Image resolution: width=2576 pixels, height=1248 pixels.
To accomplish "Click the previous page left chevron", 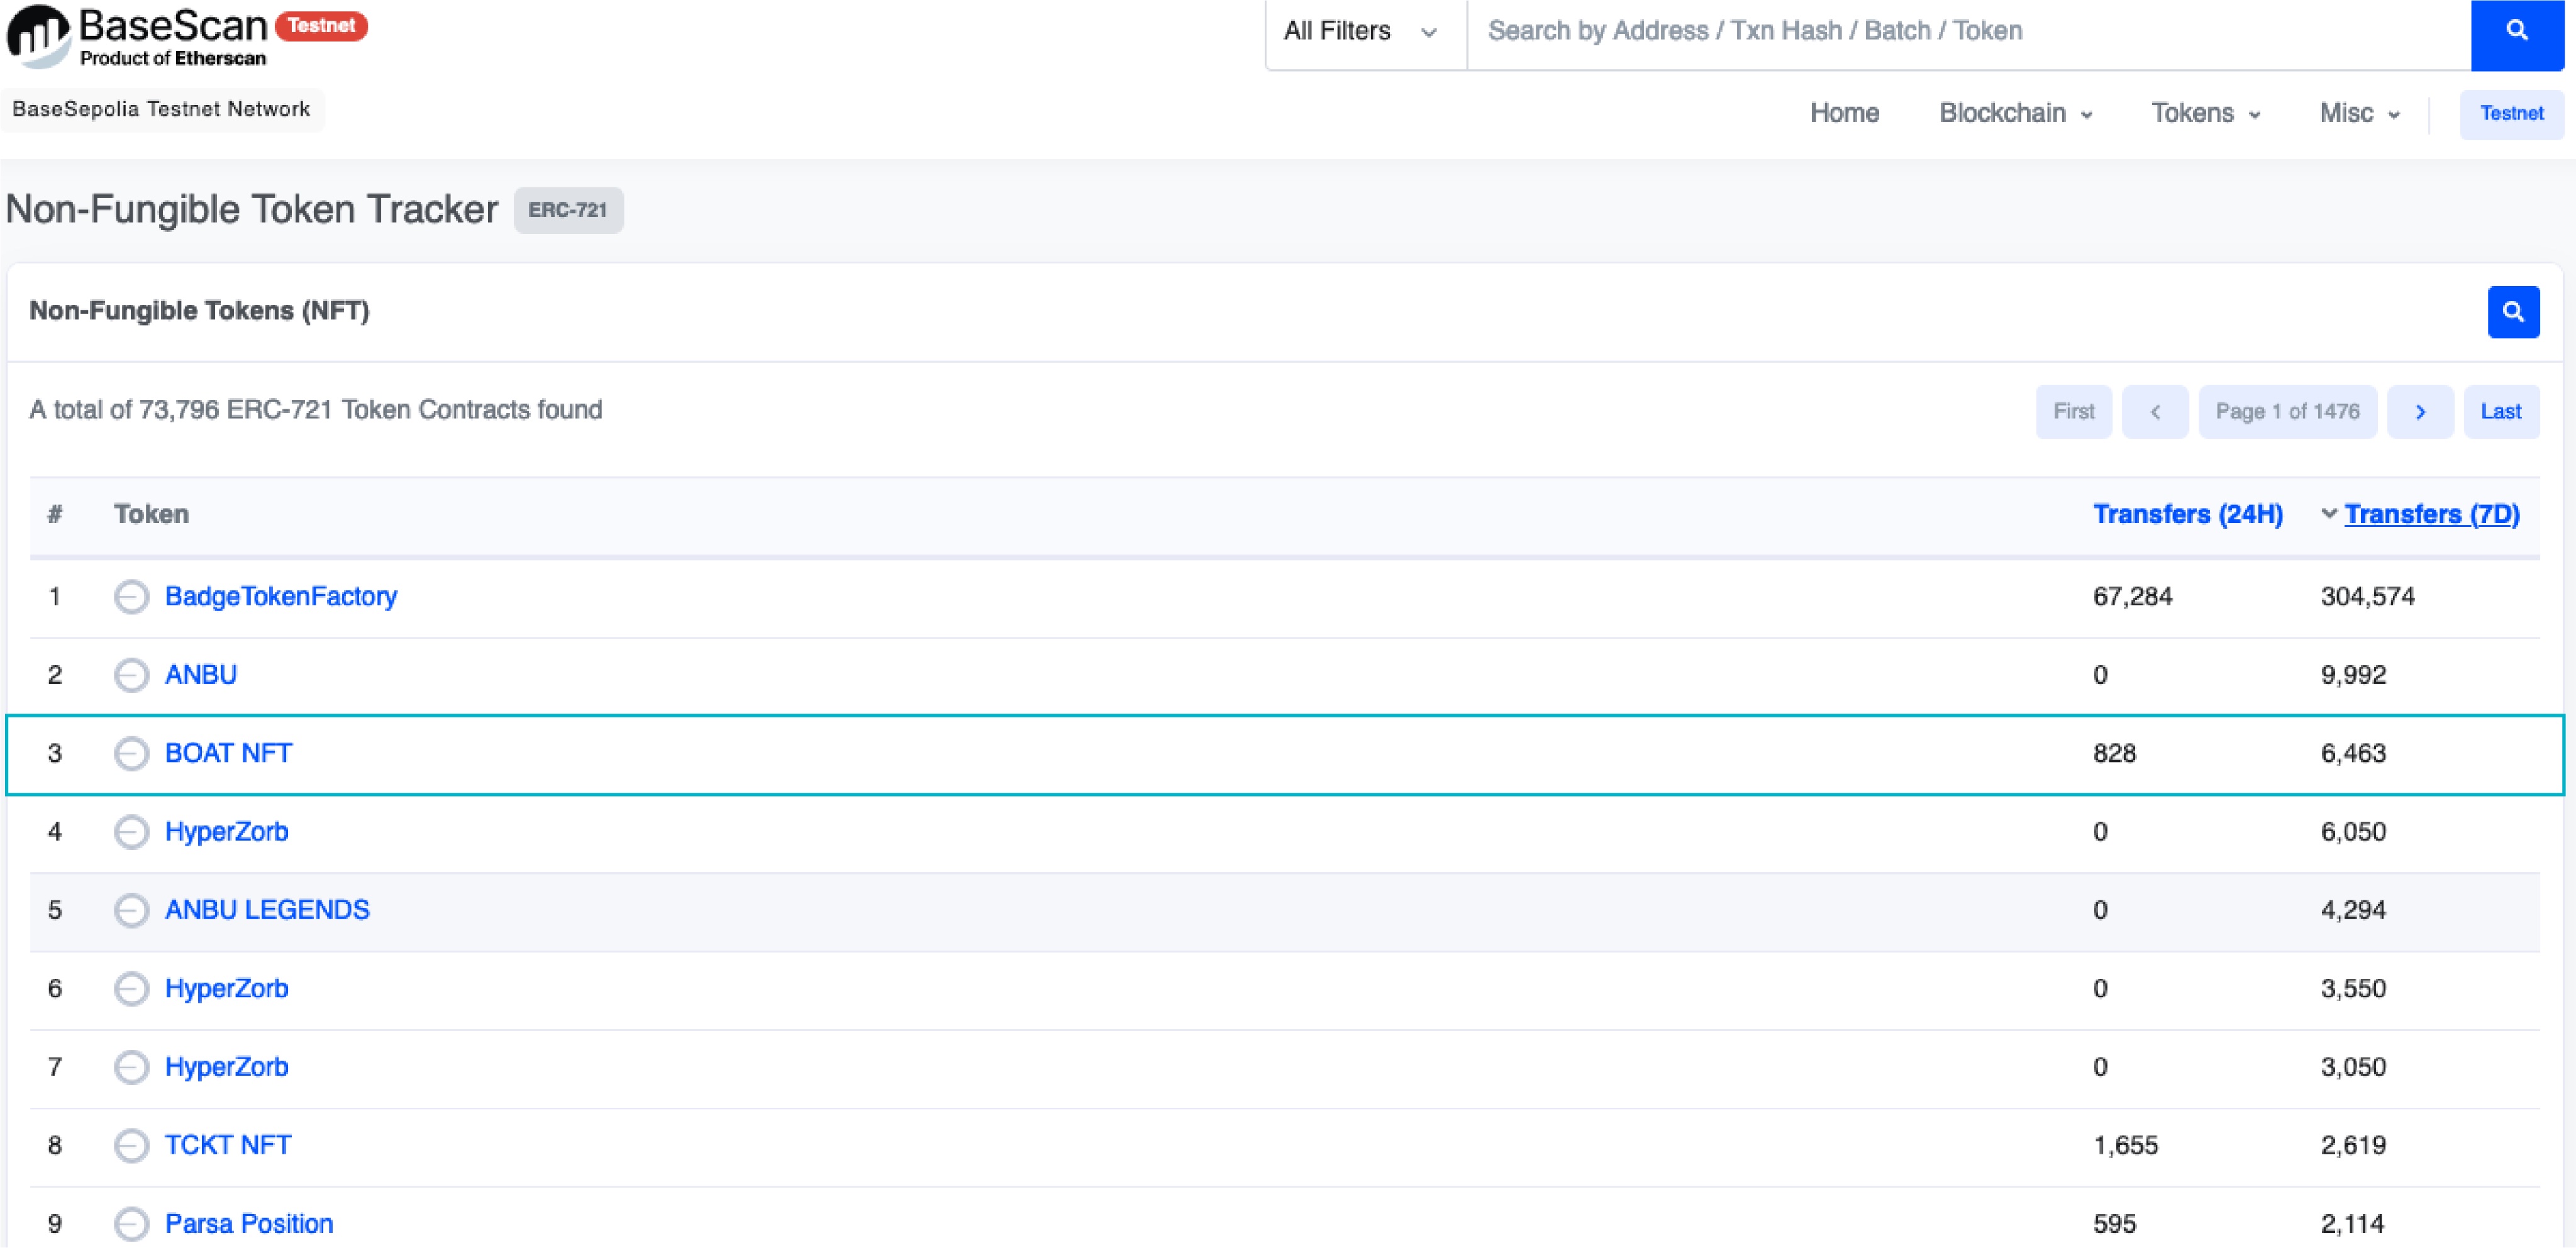I will click(2154, 412).
